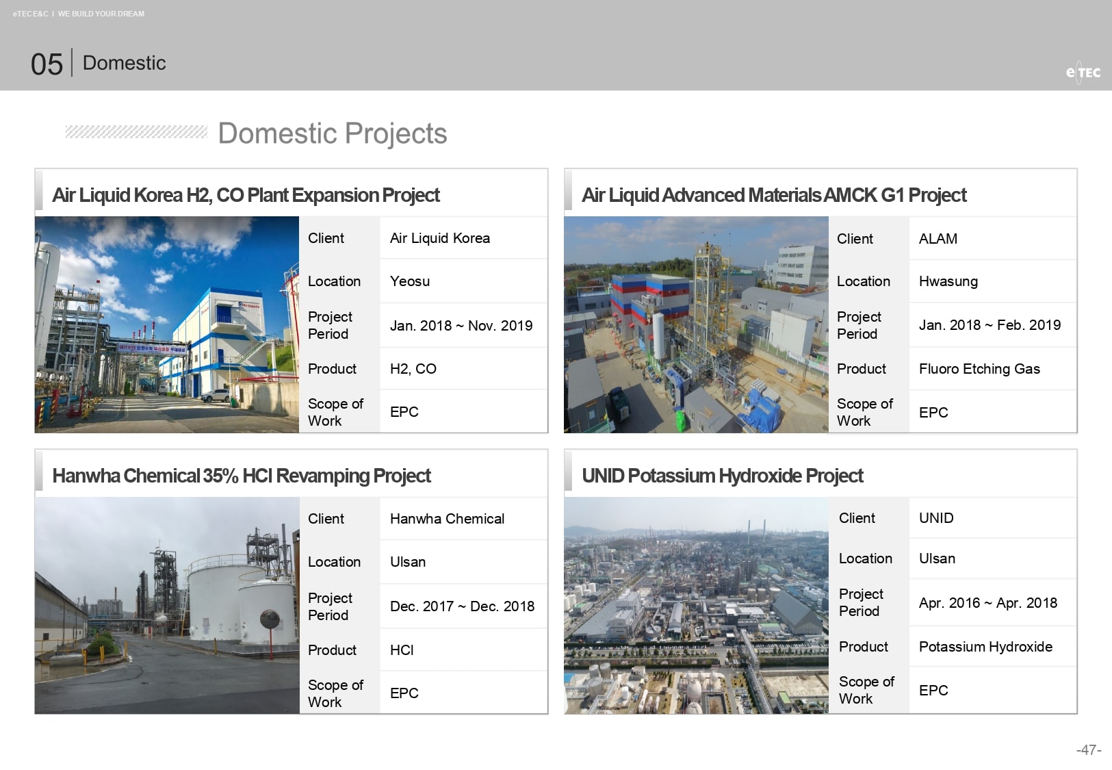Click 'Project Period' label in UNID table
The height and width of the screenshot is (770, 1112).
tap(861, 602)
